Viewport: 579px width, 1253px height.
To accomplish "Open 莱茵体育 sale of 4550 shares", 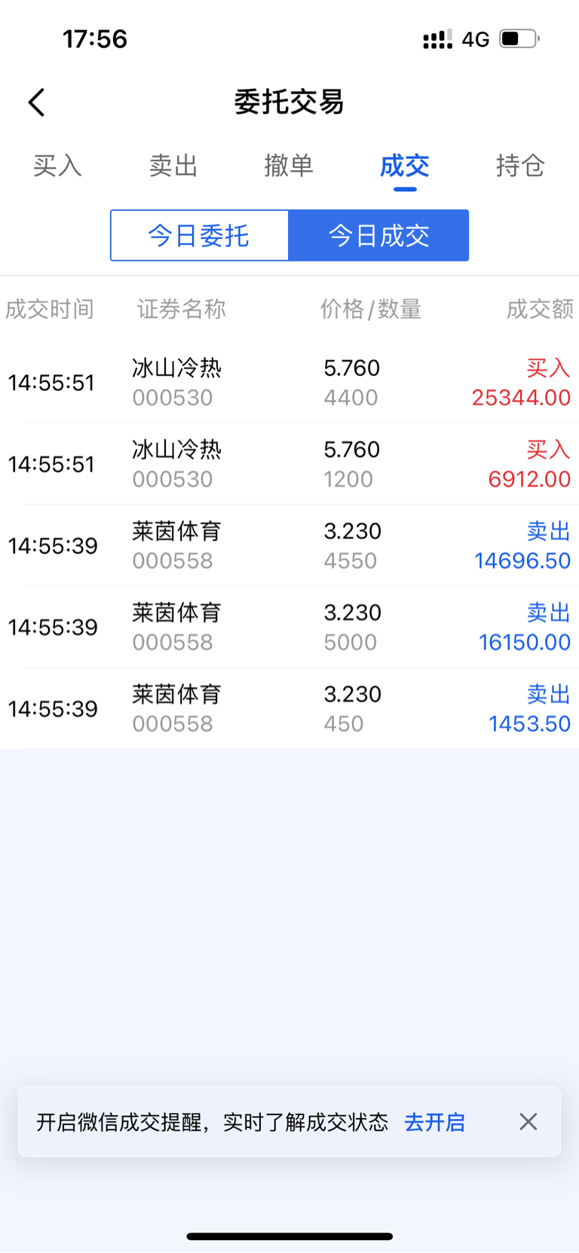I will 289,546.
